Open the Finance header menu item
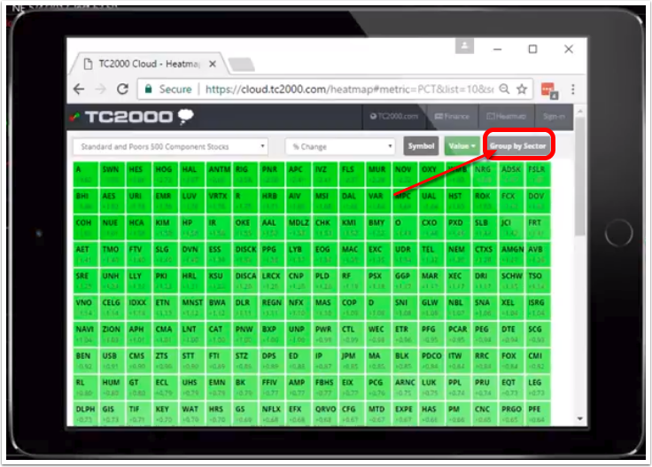 click(x=452, y=116)
